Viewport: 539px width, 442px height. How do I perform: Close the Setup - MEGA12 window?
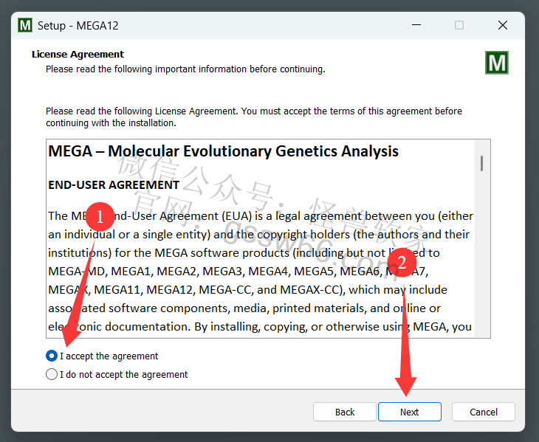503,25
